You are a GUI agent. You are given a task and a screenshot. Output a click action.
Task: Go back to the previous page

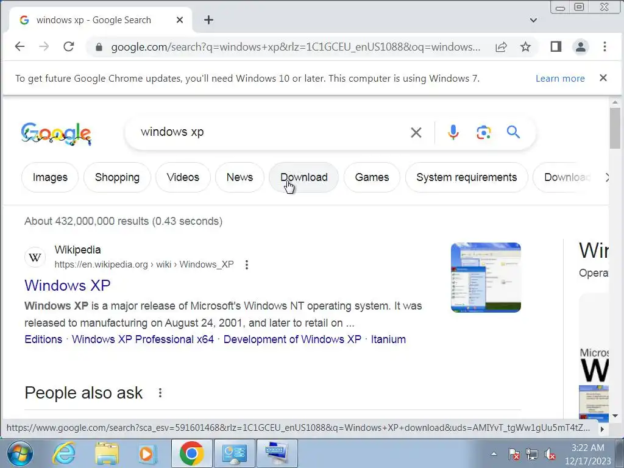tap(19, 46)
